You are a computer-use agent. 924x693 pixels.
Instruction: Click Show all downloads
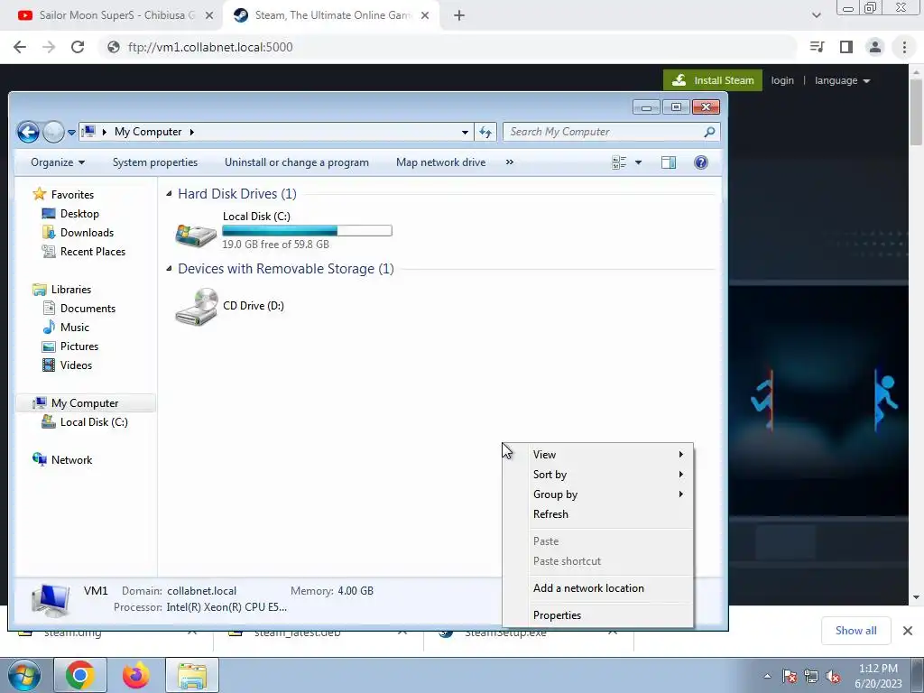(x=855, y=631)
